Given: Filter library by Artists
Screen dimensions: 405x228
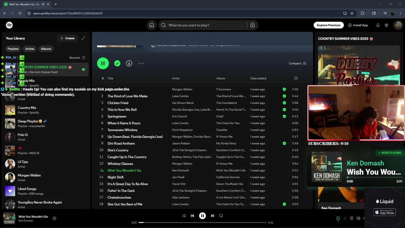Looking at the screenshot, I should coord(30,49).
